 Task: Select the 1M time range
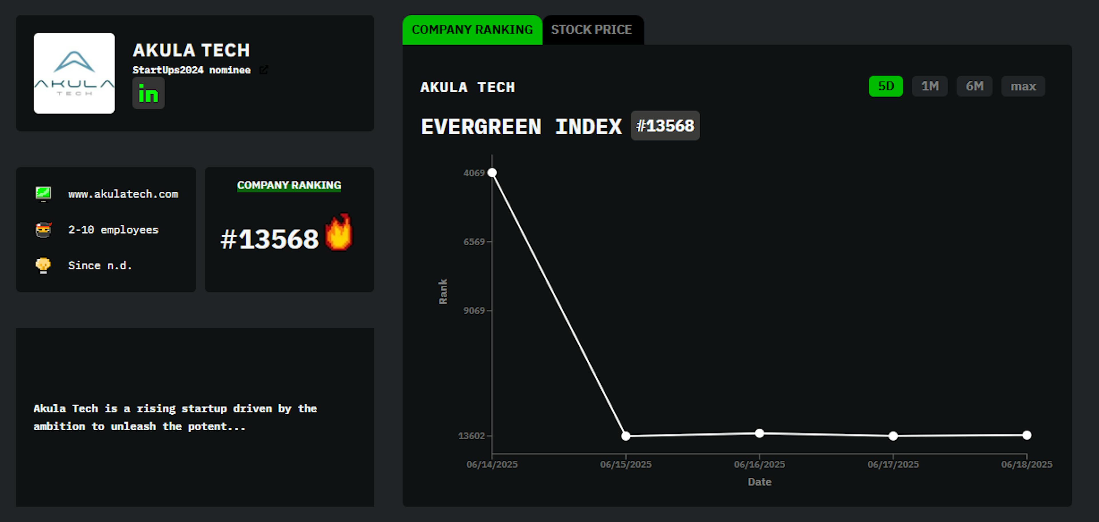click(x=930, y=86)
